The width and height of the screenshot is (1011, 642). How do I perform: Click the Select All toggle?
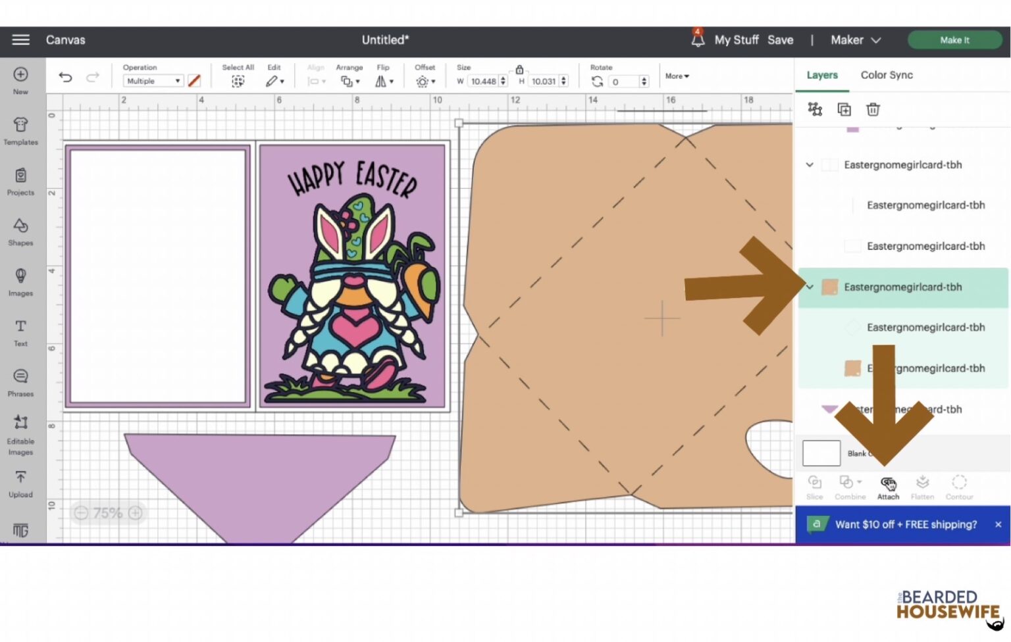point(238,80)
